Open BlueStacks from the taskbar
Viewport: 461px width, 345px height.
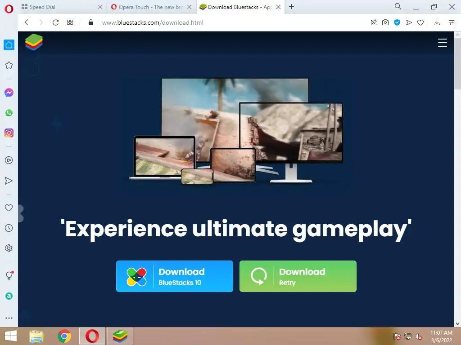tap(120, 336)
